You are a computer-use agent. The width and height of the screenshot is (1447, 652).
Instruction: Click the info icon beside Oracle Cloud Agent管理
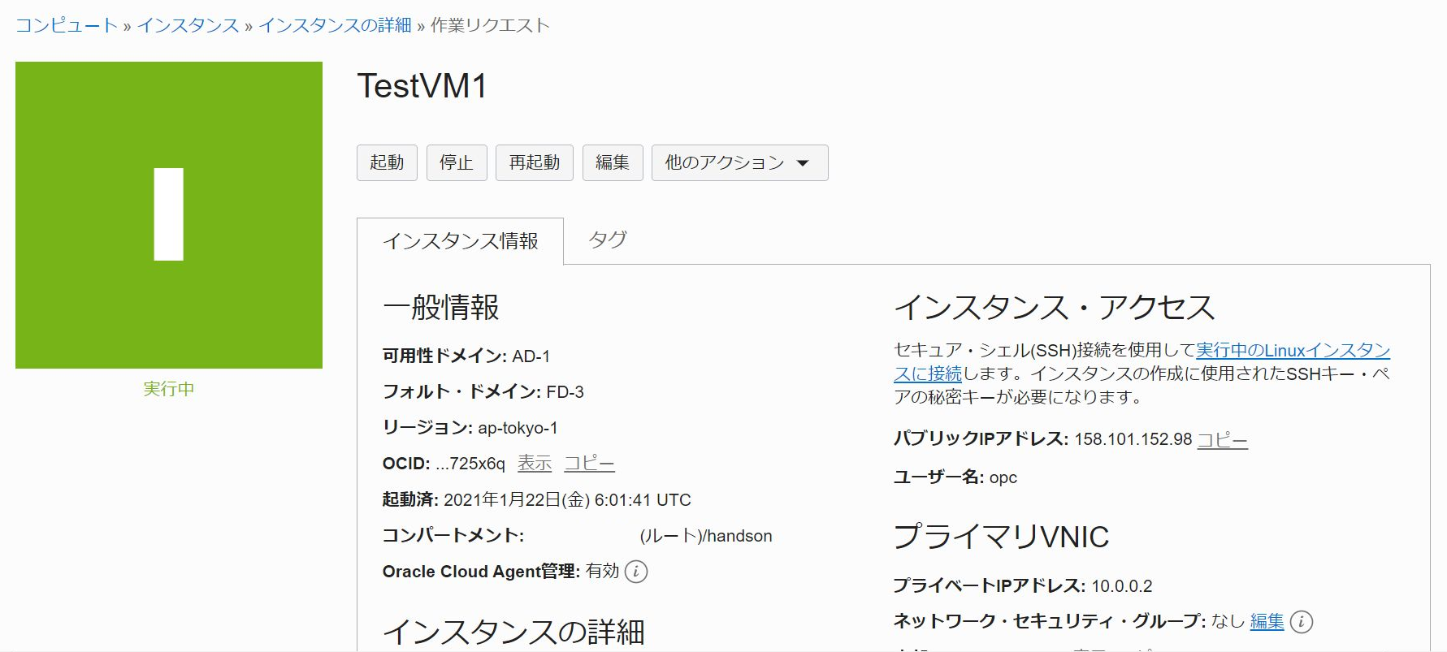tap(636, 572)
